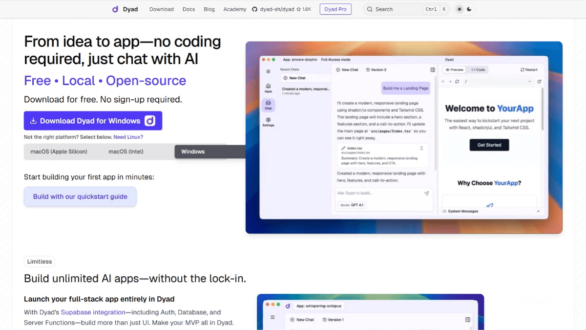
Task: Follow the Need Linux? link
Action: click(x=128, y=137)
